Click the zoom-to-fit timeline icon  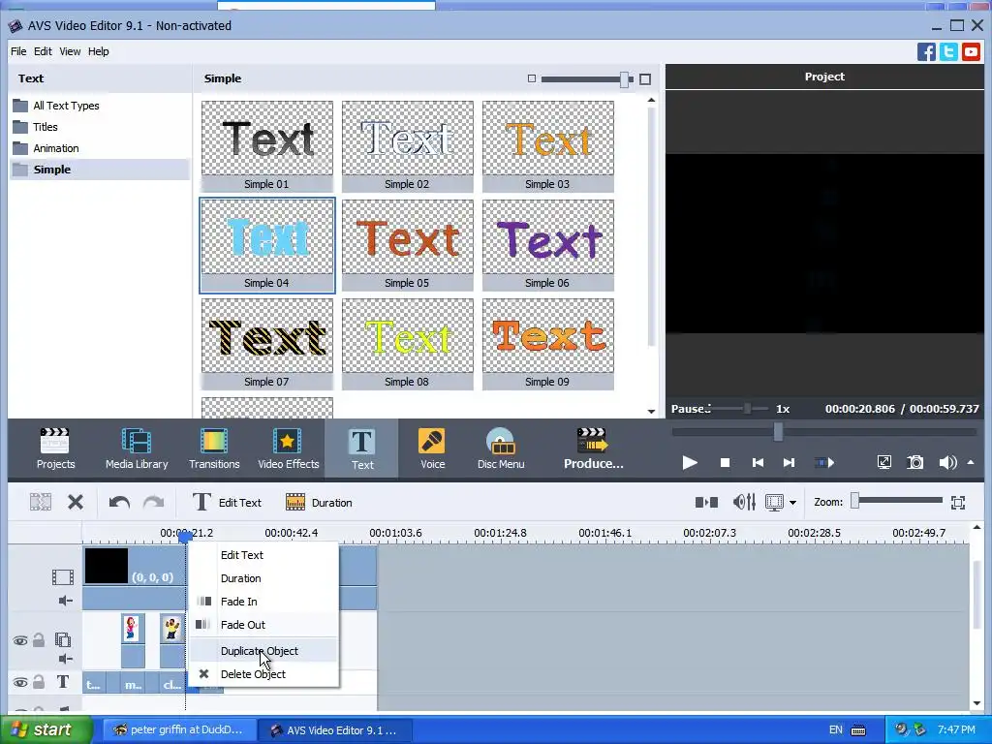click(958, 503)
